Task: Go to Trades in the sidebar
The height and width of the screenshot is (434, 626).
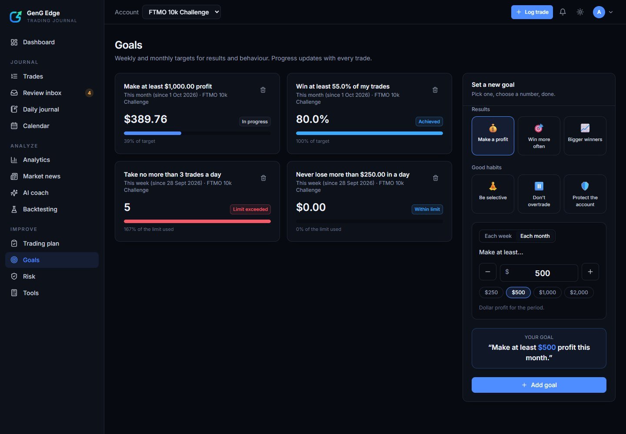Action: (52, 76)
